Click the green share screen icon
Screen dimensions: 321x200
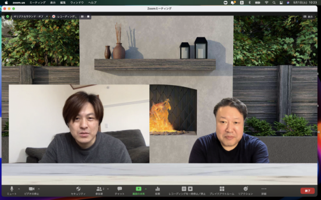point(139,189)
